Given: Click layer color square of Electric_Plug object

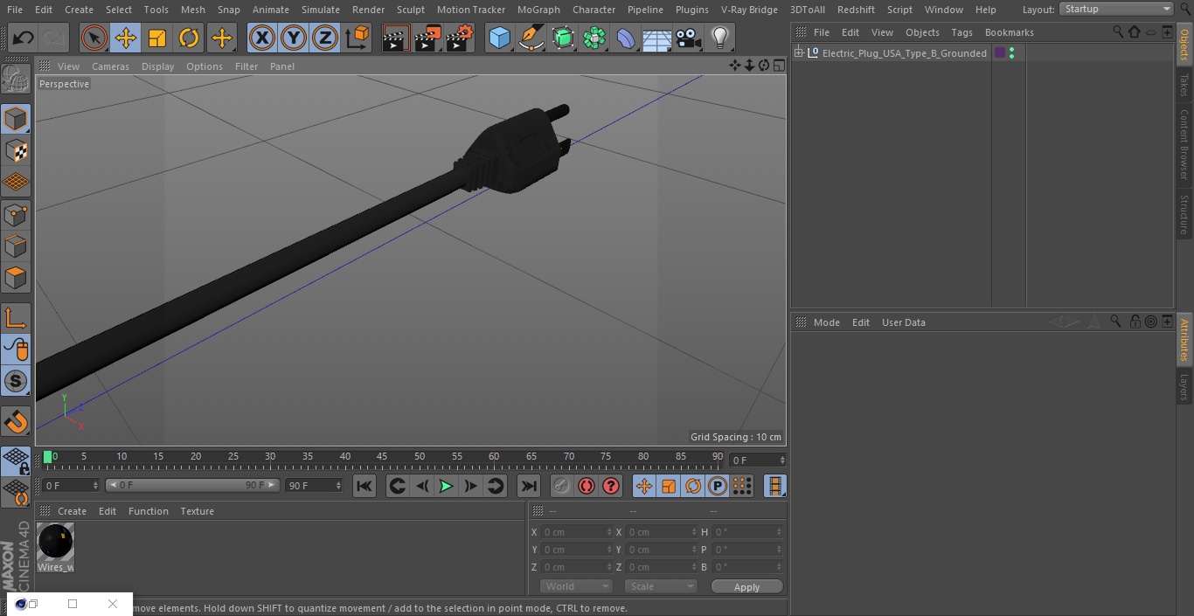Looking at the screenshot, I should [x=1000, y=53].
